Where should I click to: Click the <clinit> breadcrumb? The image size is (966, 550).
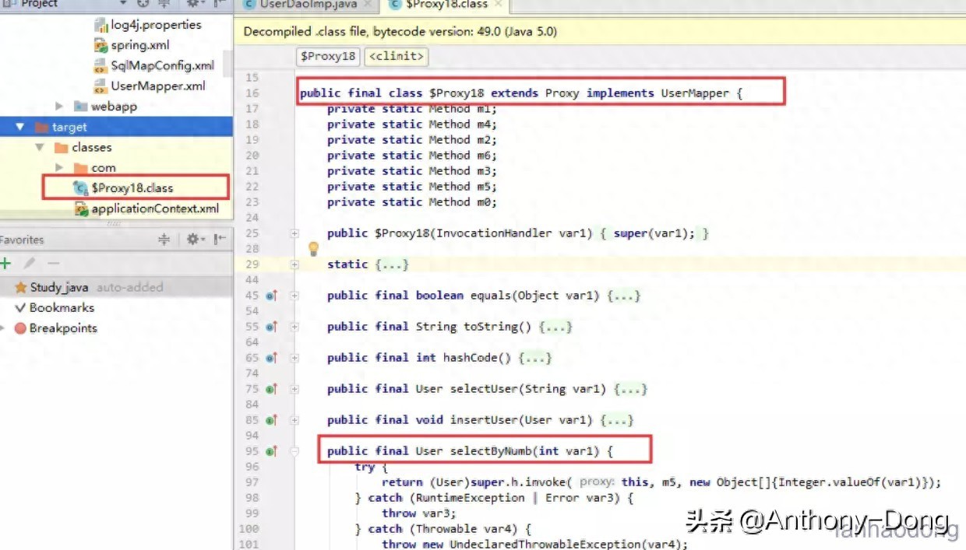point(397,56)
